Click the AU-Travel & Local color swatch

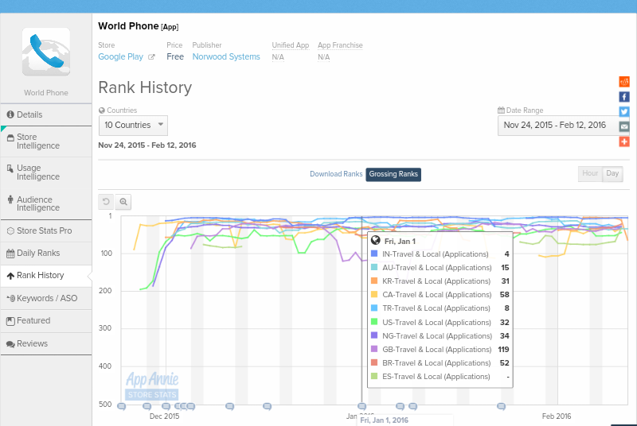(374, 267)
